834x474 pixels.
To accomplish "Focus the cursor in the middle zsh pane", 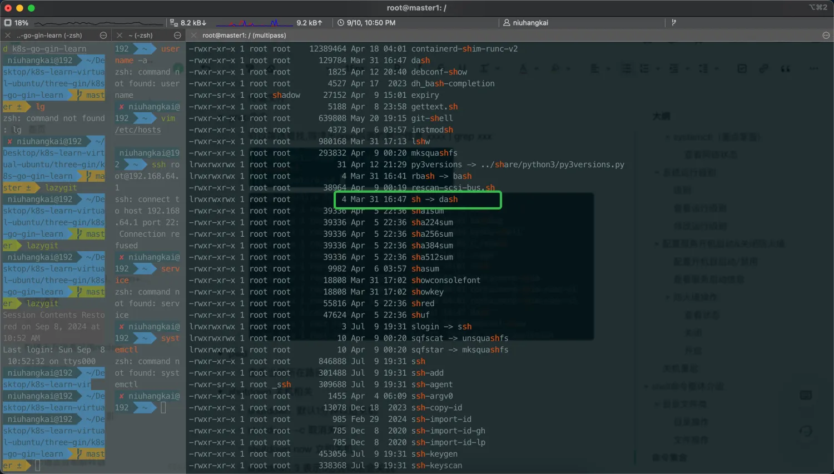I will 163,408.
